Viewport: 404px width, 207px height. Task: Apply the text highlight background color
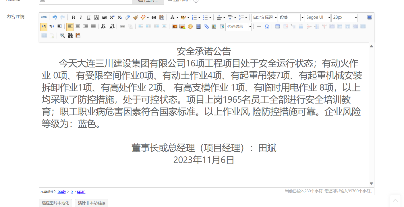[x=183, y=18]
